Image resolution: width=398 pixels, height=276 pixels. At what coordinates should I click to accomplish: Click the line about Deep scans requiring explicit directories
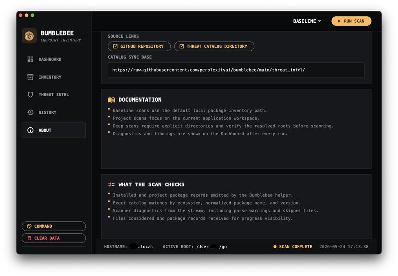[x=223, y=126]
